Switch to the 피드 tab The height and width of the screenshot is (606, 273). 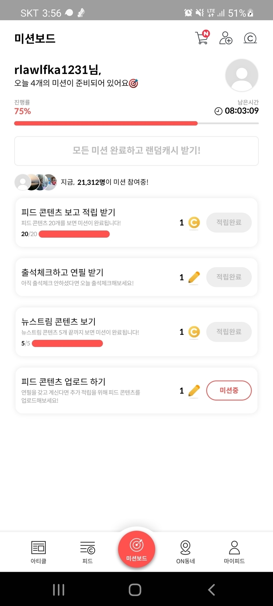click(87, 552)
